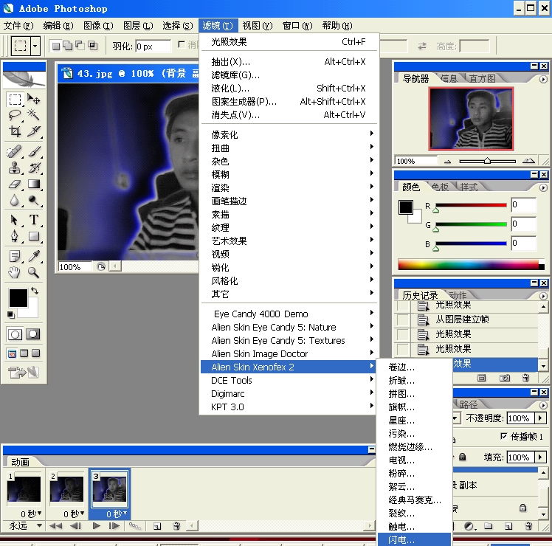Select the Dodge tool
552x546 pixels.
(x=34, y=200)
